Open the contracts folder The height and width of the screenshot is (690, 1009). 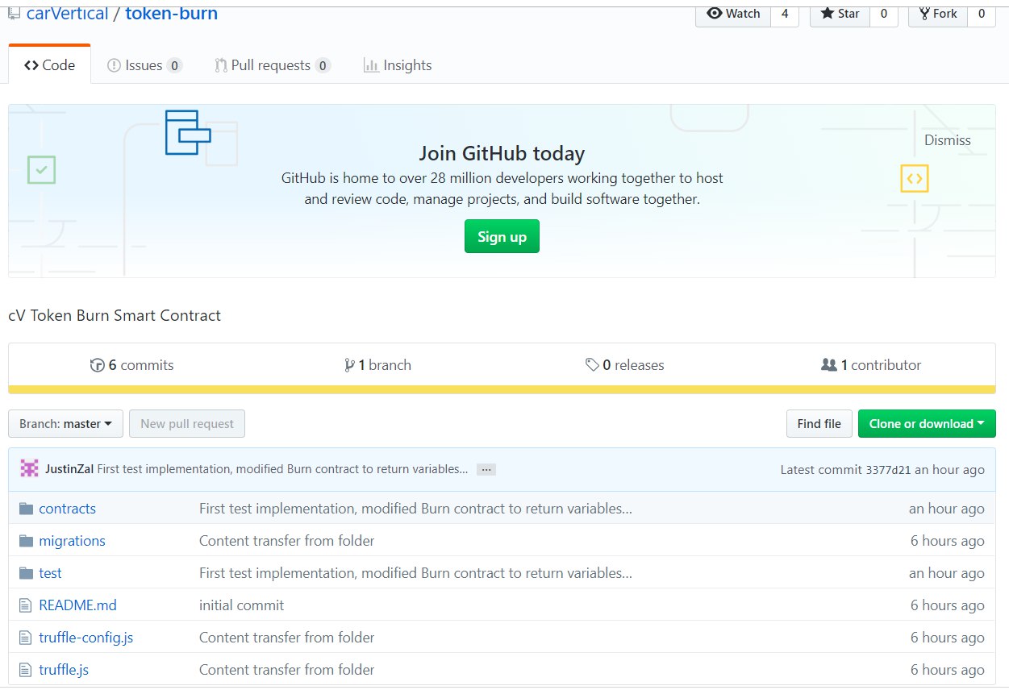(67, 509)
